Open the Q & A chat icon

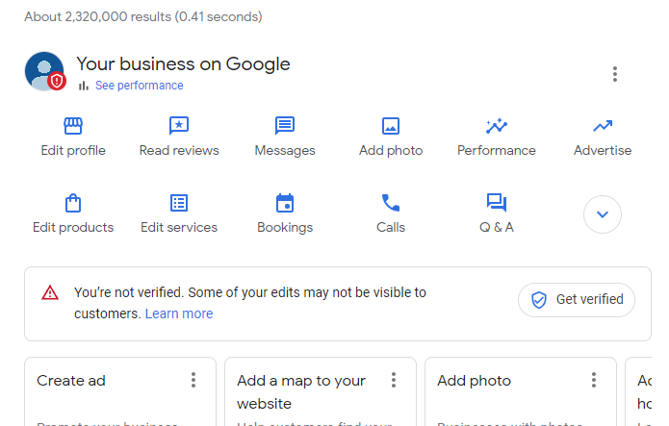[x=496, y=203]
